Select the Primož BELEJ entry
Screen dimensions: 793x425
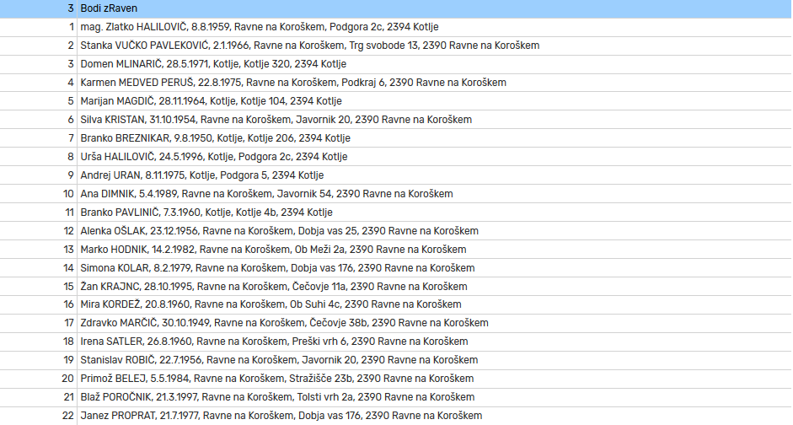click(x=277, y=379)
